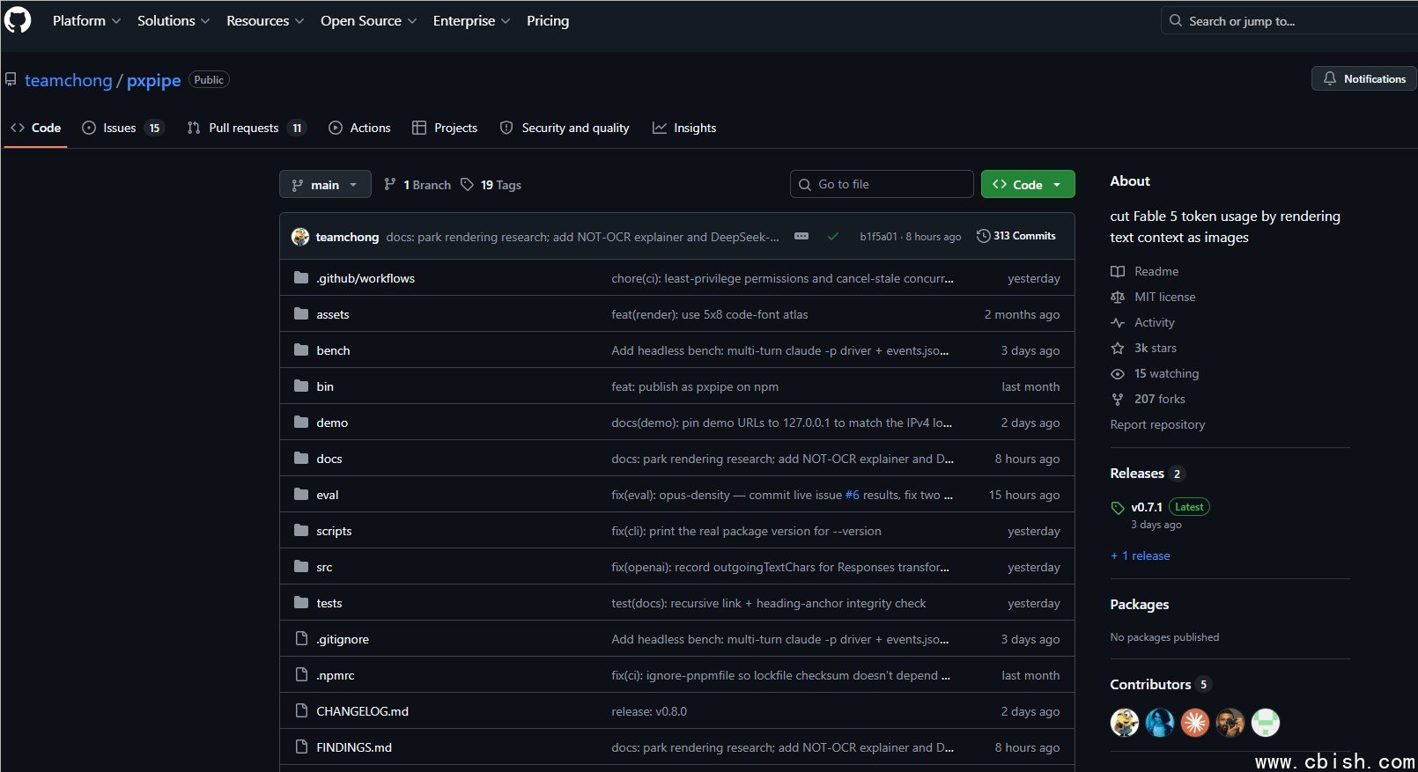Open the main branch dropdown
The width and height of the screenshot is (1418, 772).
(x=325, y=185)
